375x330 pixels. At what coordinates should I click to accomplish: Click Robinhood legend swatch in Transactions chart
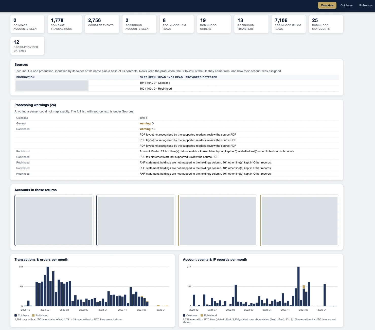[33, 316]
